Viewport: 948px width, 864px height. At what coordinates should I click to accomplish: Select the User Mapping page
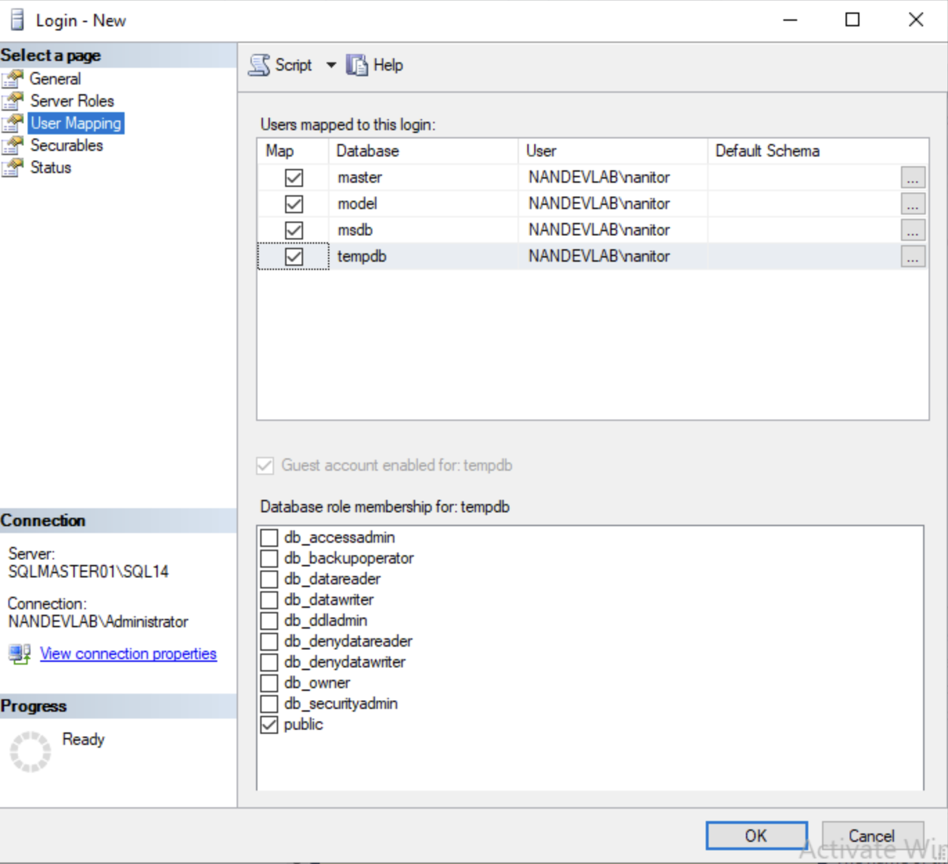coord(76,123)
